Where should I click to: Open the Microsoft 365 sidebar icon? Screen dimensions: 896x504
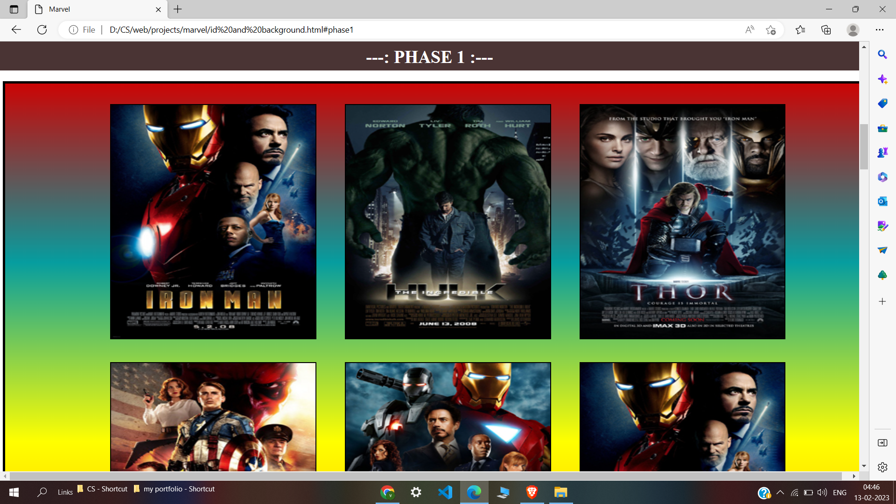click(x=882, y=177)
